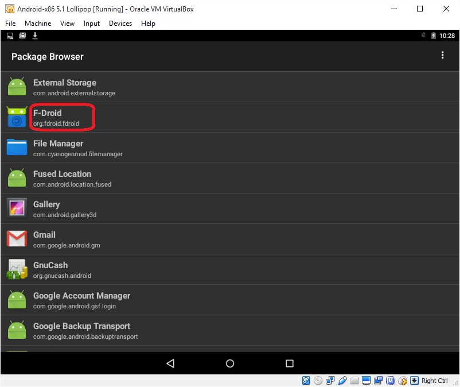Select the Google Backup Transport entry

[230, 330]
